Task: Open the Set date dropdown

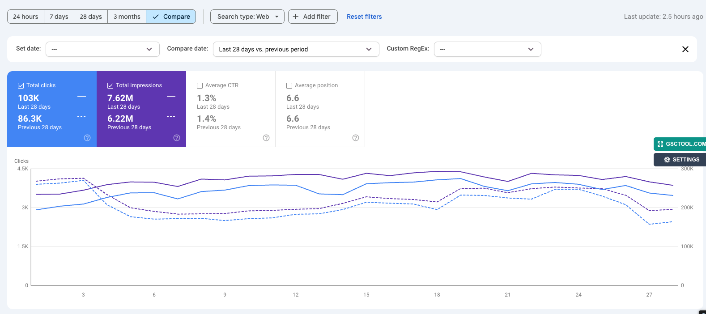Action: (102, 49)
